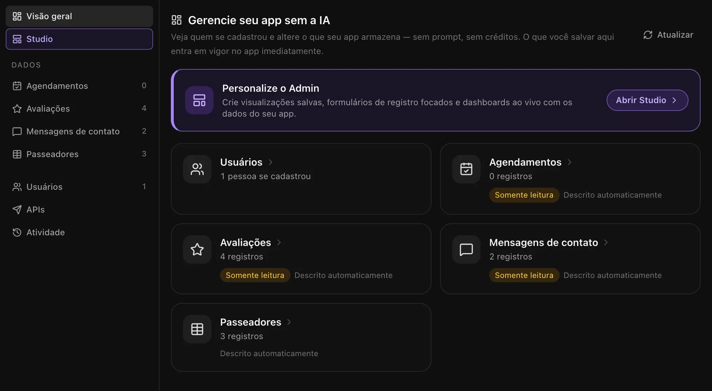The height and width of the screenshot is (391, 712).
Task: Click 'Gerencie seu app sem a IA' heading
Action: click(x=259, y=20)
